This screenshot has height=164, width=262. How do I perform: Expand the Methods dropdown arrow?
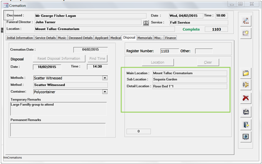[105, 78]
